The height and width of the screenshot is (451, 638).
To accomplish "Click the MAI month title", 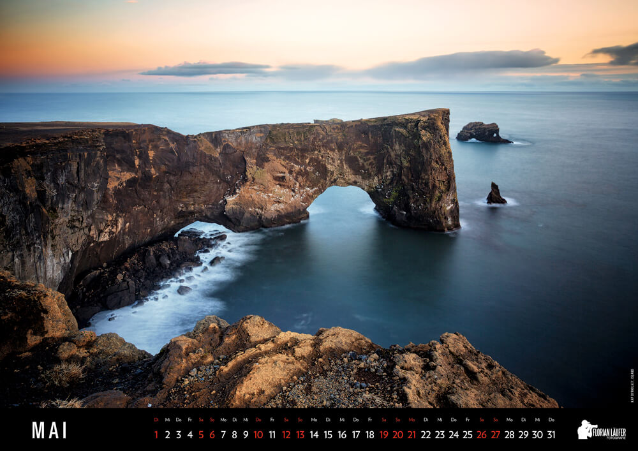I will pos(49,431).
